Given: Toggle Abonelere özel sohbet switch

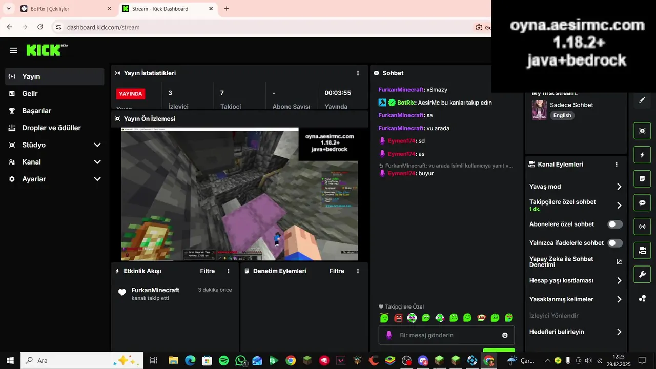Looking at the screenshot, I should coord(615,224).
